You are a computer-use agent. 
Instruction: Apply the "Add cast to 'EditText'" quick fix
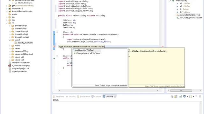(x=85, y=50)
